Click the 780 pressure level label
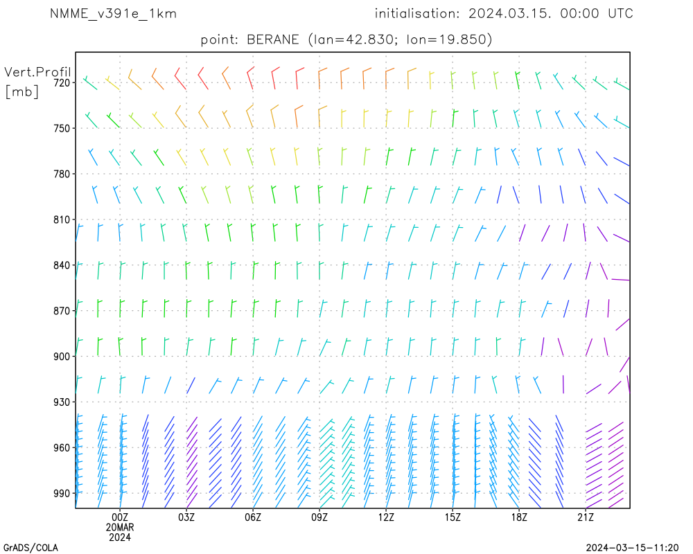 [62, 174]
